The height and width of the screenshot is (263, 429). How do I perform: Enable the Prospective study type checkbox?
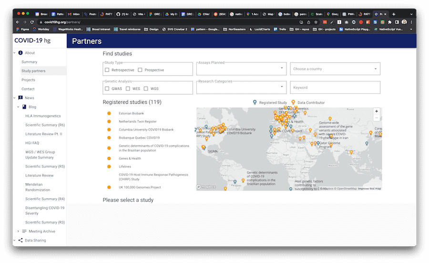coord(140,70)
